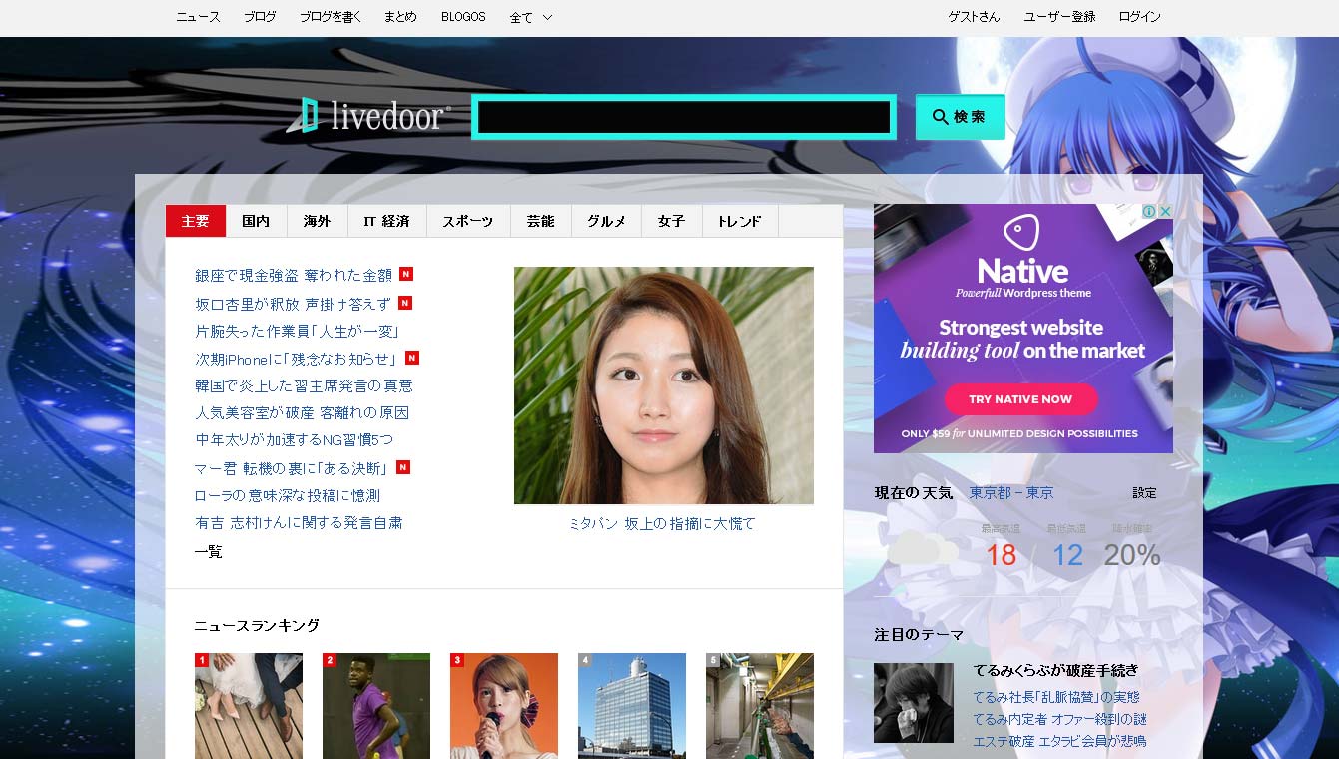Open headline 人気美容室が破産 客離れの原因

click(302, 412)
